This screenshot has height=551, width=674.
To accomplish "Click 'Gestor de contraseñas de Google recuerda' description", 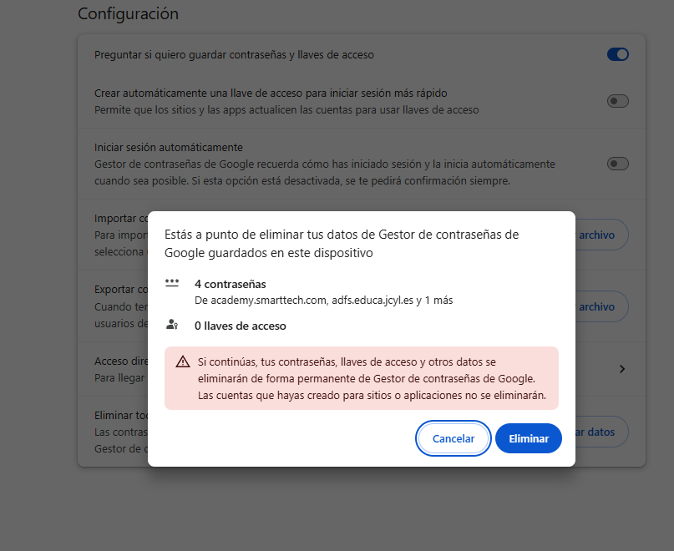I will (x=325, y=172).
